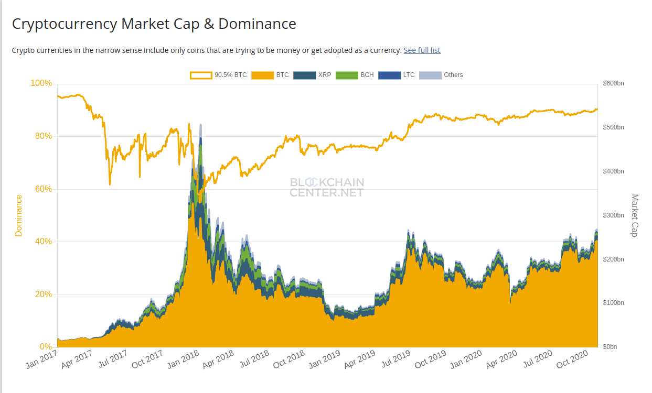
Task: Toggle the XRP dark teal legend swatch
Action: (x=304, y=75)
